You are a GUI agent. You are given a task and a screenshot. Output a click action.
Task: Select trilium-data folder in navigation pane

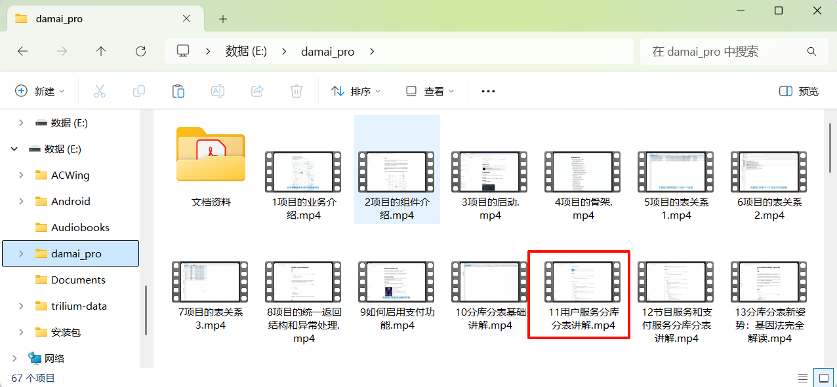pos(70,306)
